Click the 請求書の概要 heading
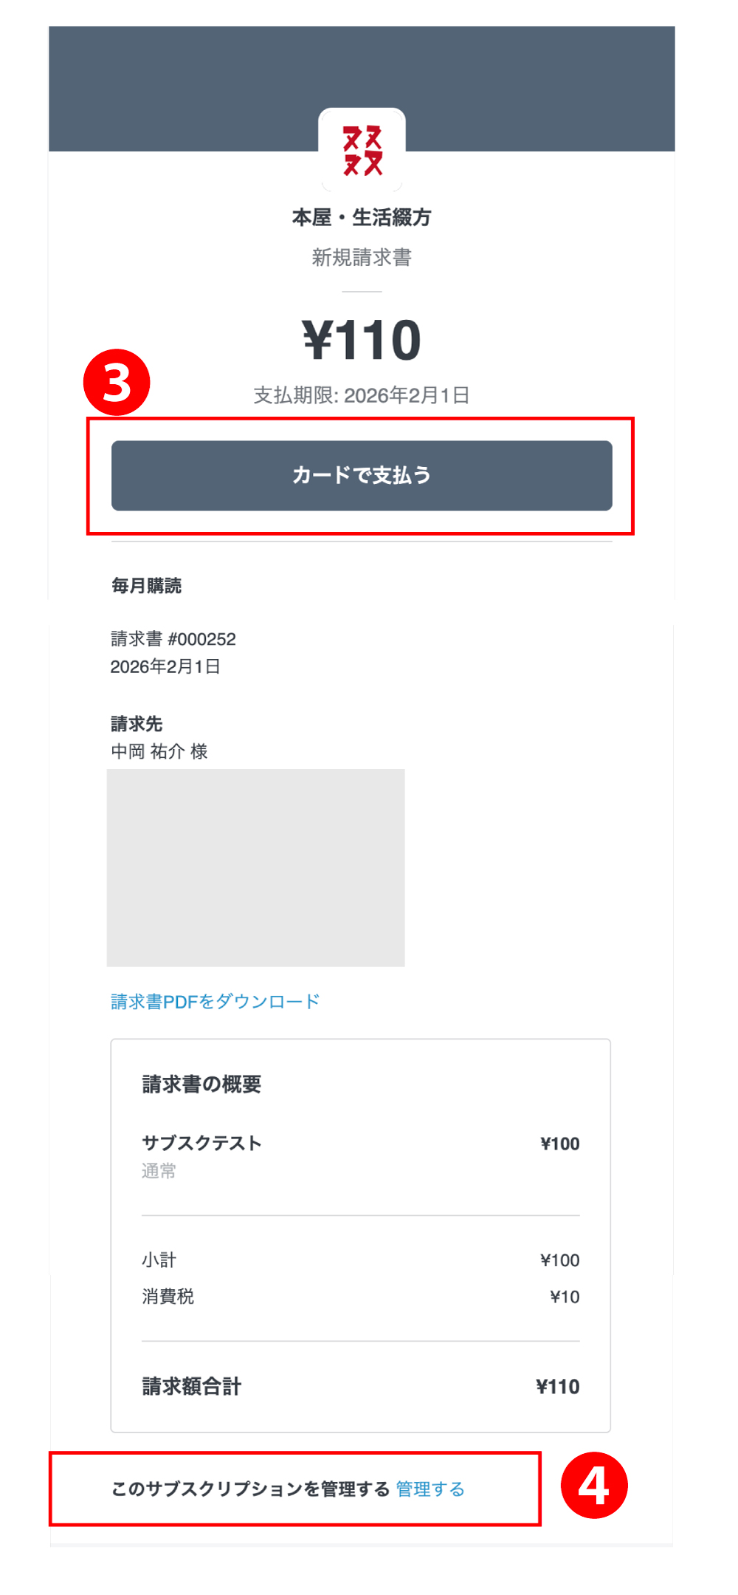 point(201,1084)
